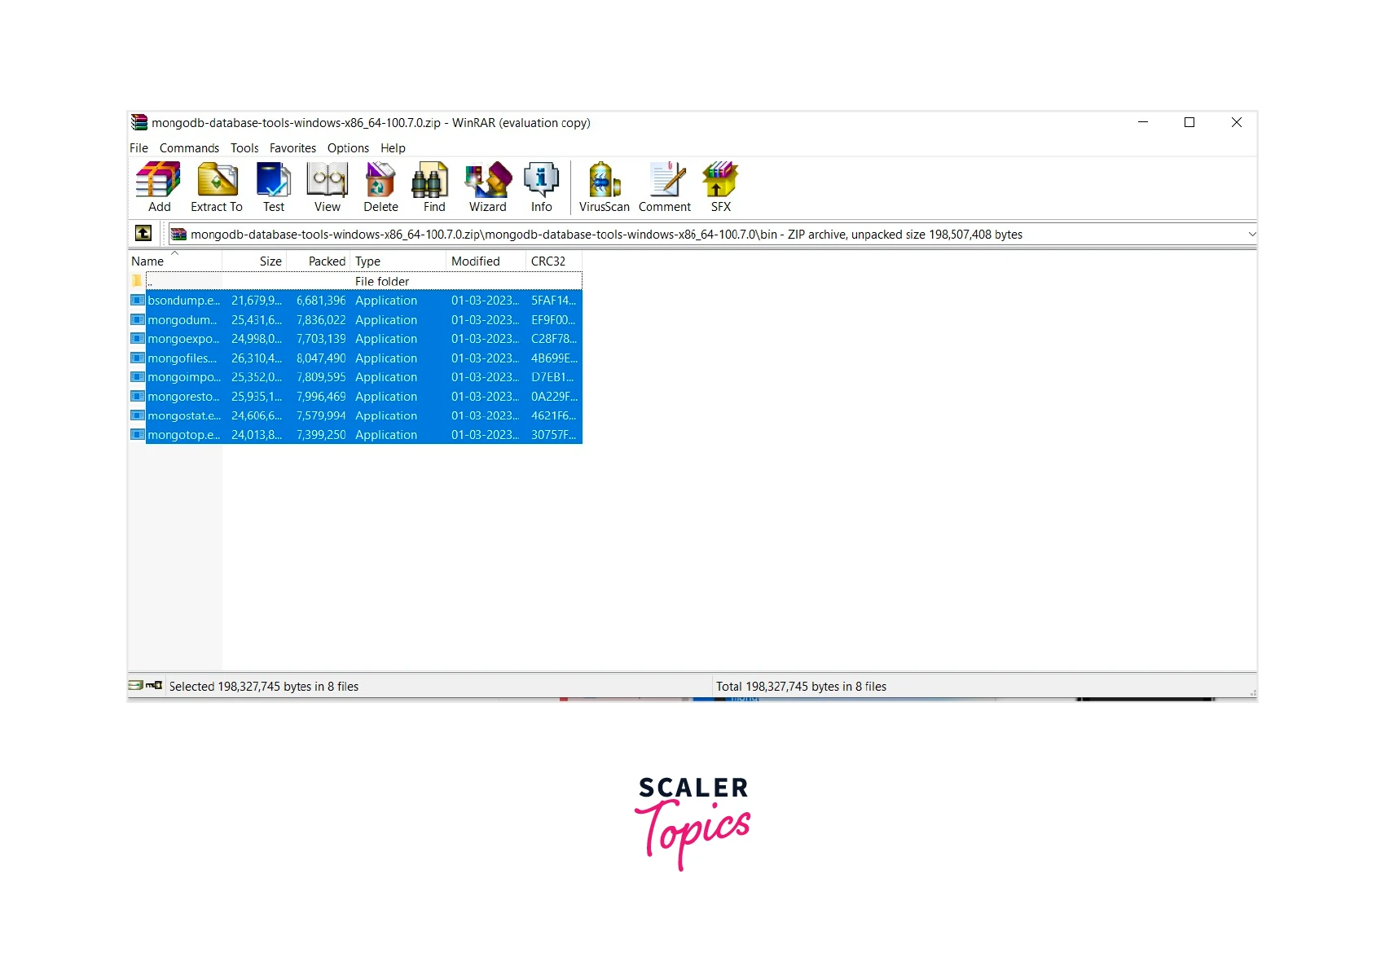Screen dimensions: 1385x953
Task: Sort files by Size column
Action: [270, 261]
